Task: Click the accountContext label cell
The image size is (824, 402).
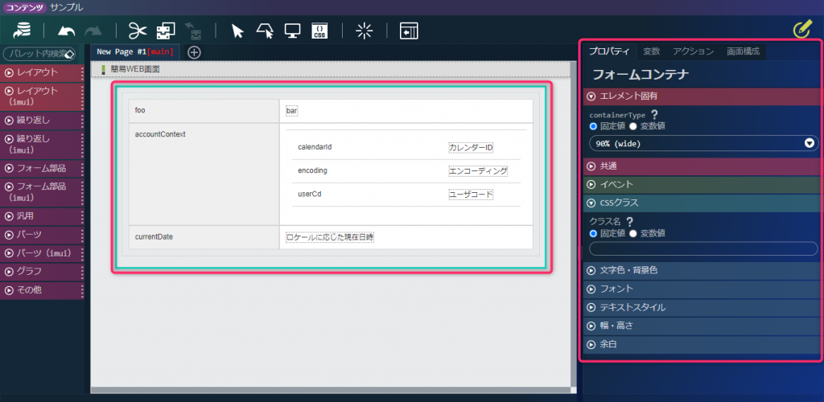Action: [204, 174]
